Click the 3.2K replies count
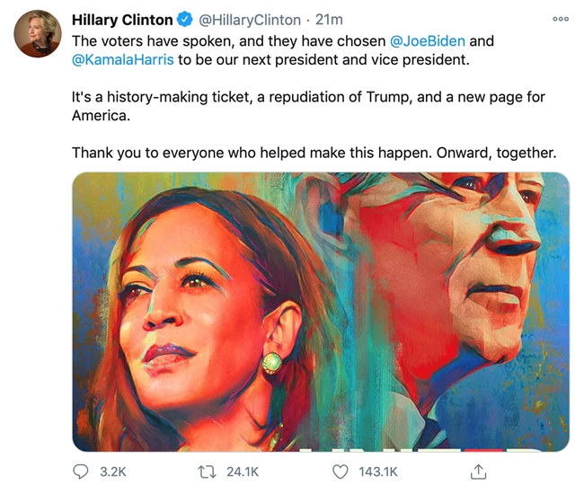This screenshot has height=485, width=584. pyautogui.click(x=113, y=472)
